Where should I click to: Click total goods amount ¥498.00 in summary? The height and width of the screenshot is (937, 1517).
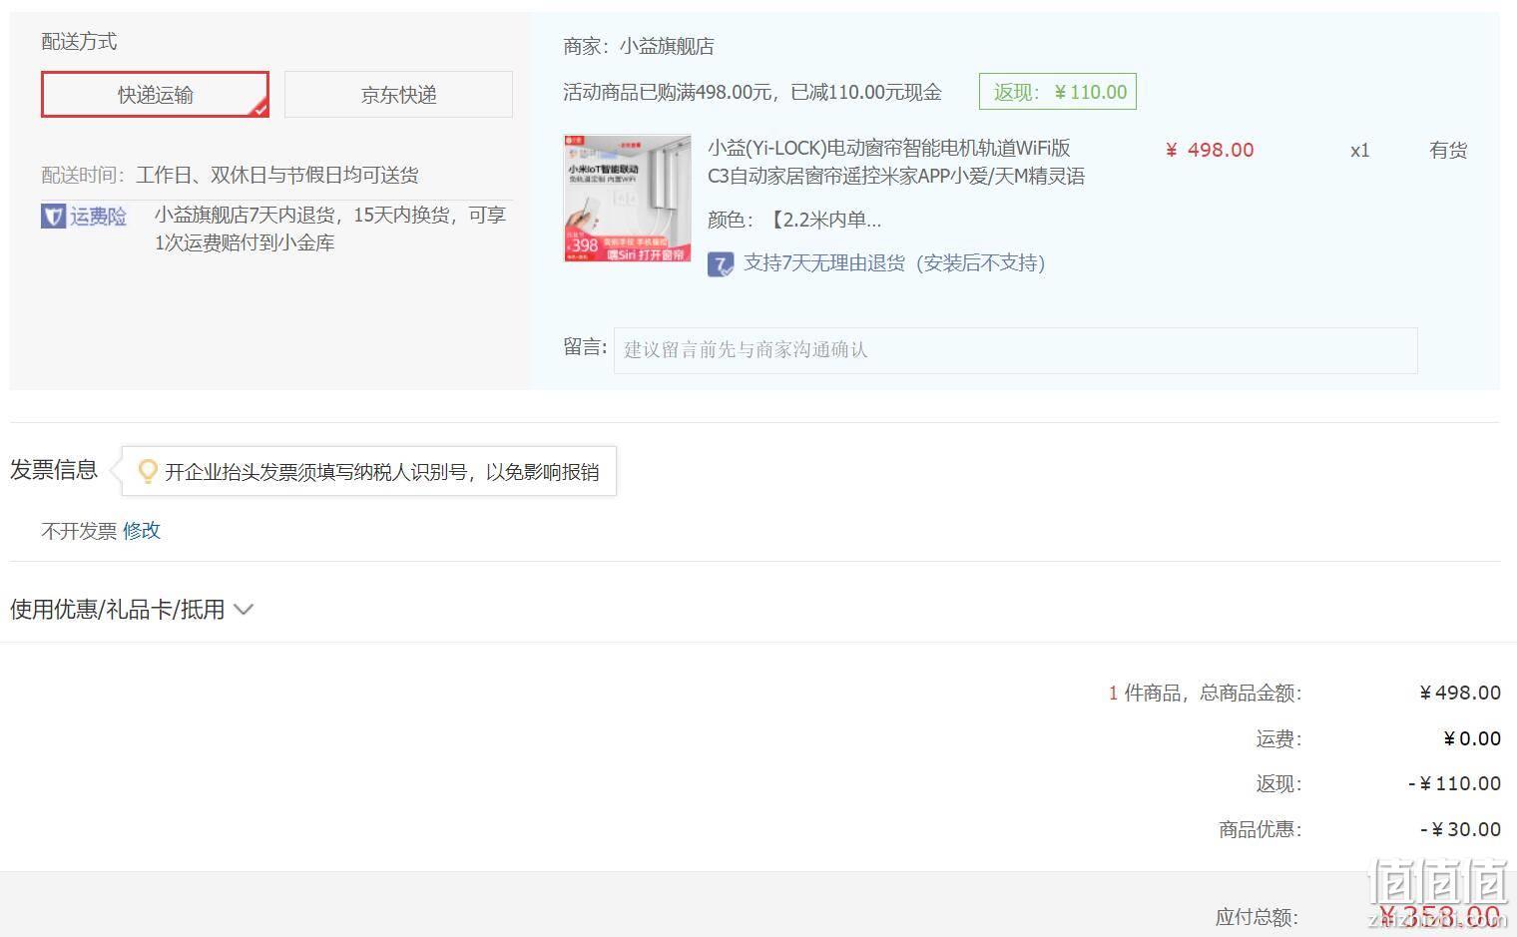(x=1460, y=693)
